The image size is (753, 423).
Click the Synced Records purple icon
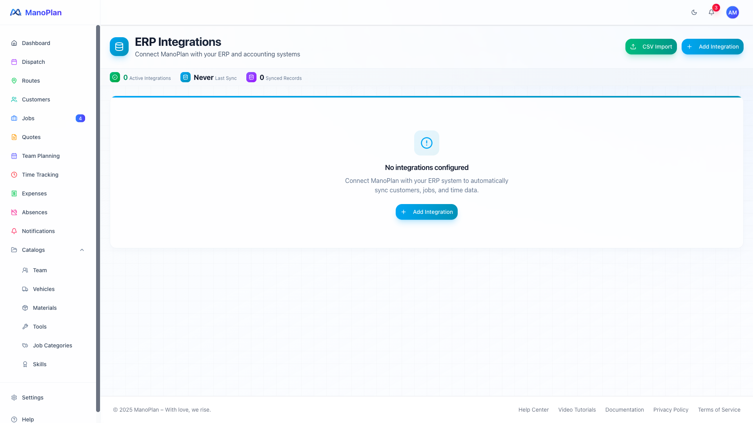coord(251,77)
